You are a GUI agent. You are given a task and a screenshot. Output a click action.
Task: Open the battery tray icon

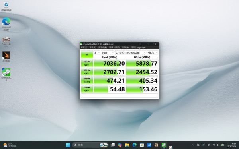coord(222,145)
